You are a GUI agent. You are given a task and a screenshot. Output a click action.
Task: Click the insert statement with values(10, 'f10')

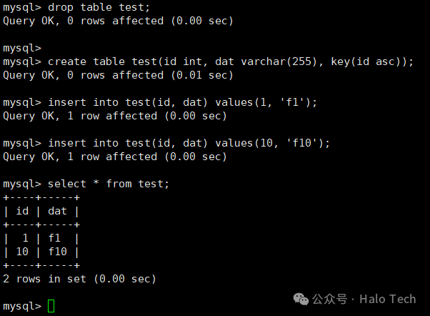(166, 143)
